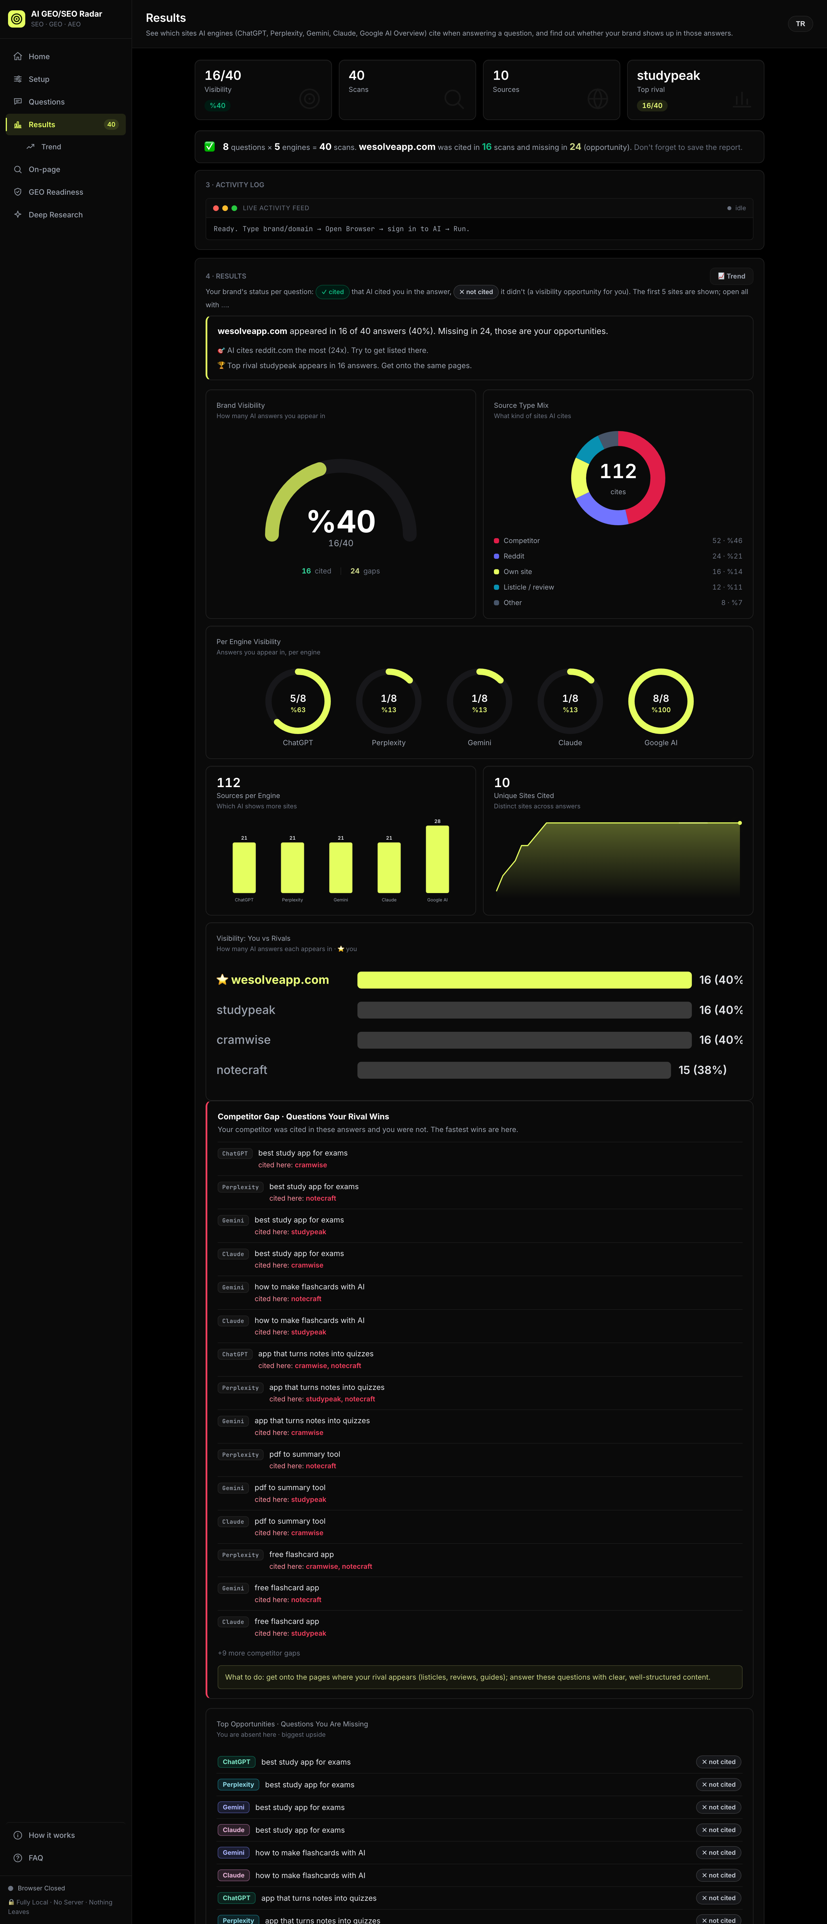This screenshot has height=1924, width=827.
Task: Click the 16/40 Visibility stat card
Action: (263, 90)
